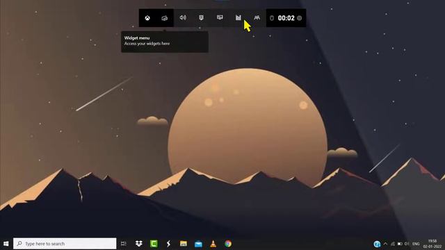Expand hidden system tray icons chevron
445x250 pixels.
click(385, 244)
